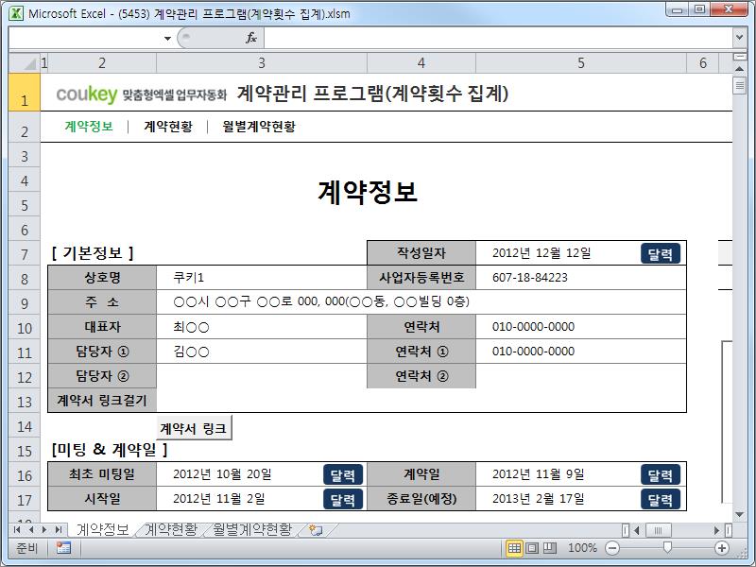Screen dimensions: 756x567
Task: Expand the formula bar chevron
Action: point(739,37)
